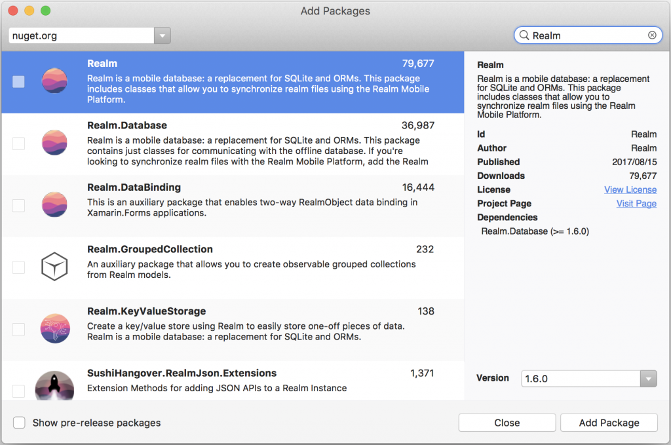Check the Realm.Database package checkbox

[18, 144]
